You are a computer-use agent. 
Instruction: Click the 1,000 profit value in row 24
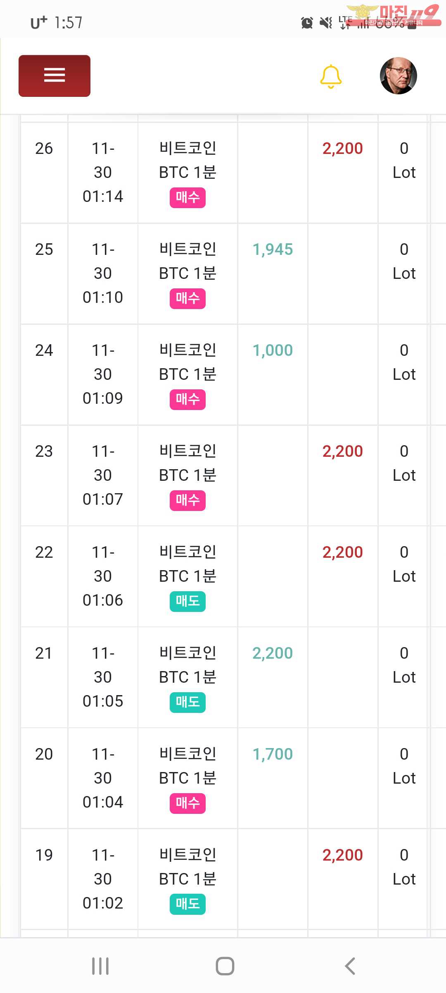pos(273,350)
